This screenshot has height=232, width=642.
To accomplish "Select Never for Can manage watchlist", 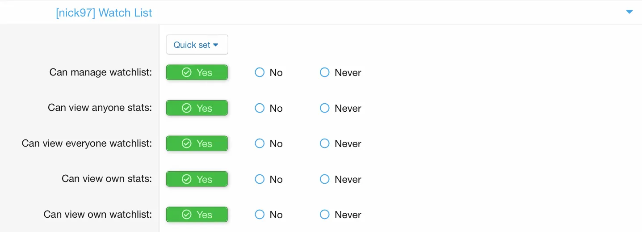I will [325, 72].
